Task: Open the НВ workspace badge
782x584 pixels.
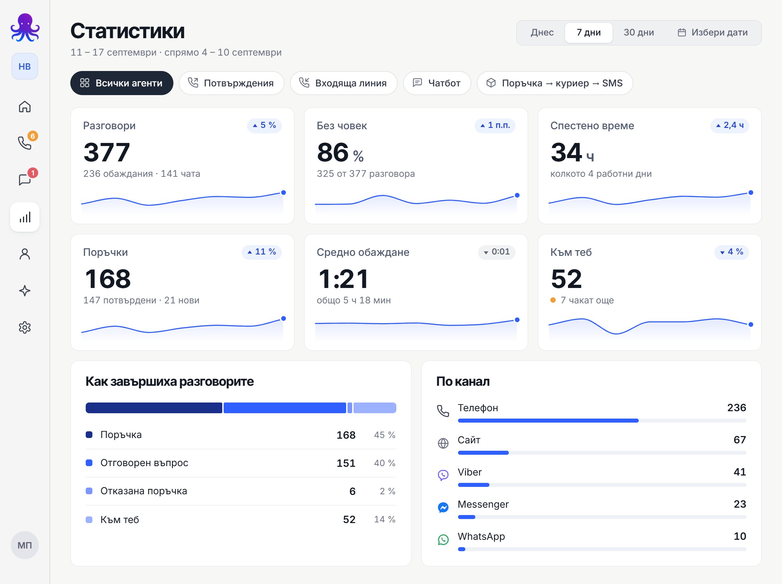Action: 25,66
